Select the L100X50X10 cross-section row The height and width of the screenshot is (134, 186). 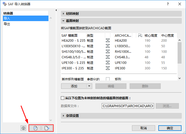(x=119, y=46)
